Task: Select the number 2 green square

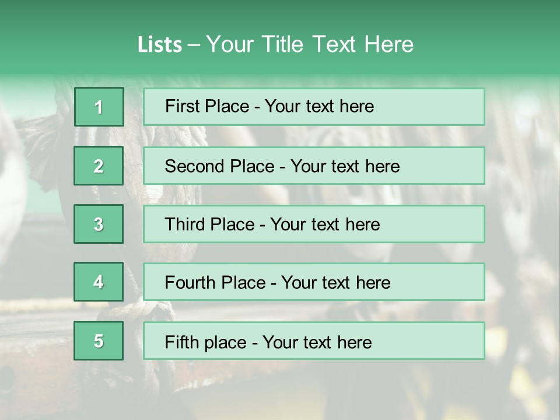Action: pos(99,166)
